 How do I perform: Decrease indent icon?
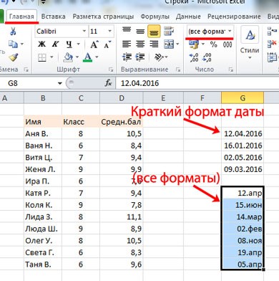[x=127, y=57]
